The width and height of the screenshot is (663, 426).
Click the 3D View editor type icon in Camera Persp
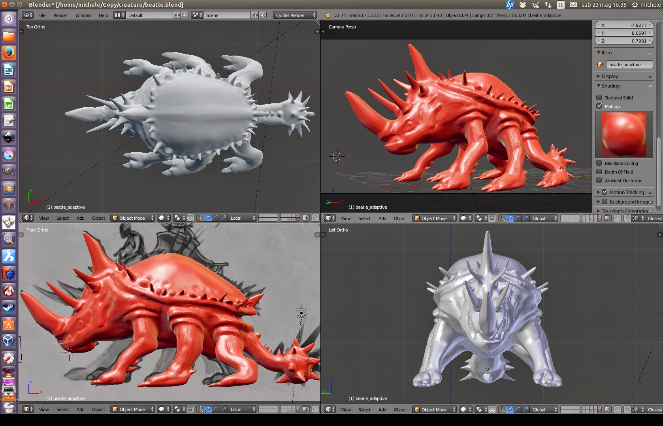(x=330, y=218)
